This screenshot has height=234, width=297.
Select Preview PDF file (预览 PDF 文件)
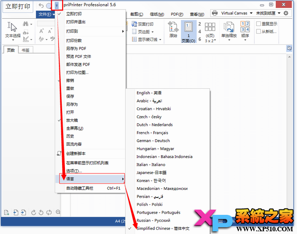(x=90, y=56)
